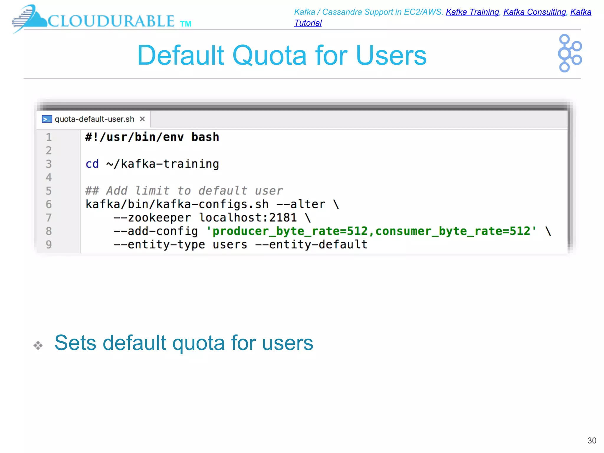Image resolution: width=604 pixels, height=453 pixels.
Task: Click the CLOUDURABLE brand text
Action: tap(111, 21)
